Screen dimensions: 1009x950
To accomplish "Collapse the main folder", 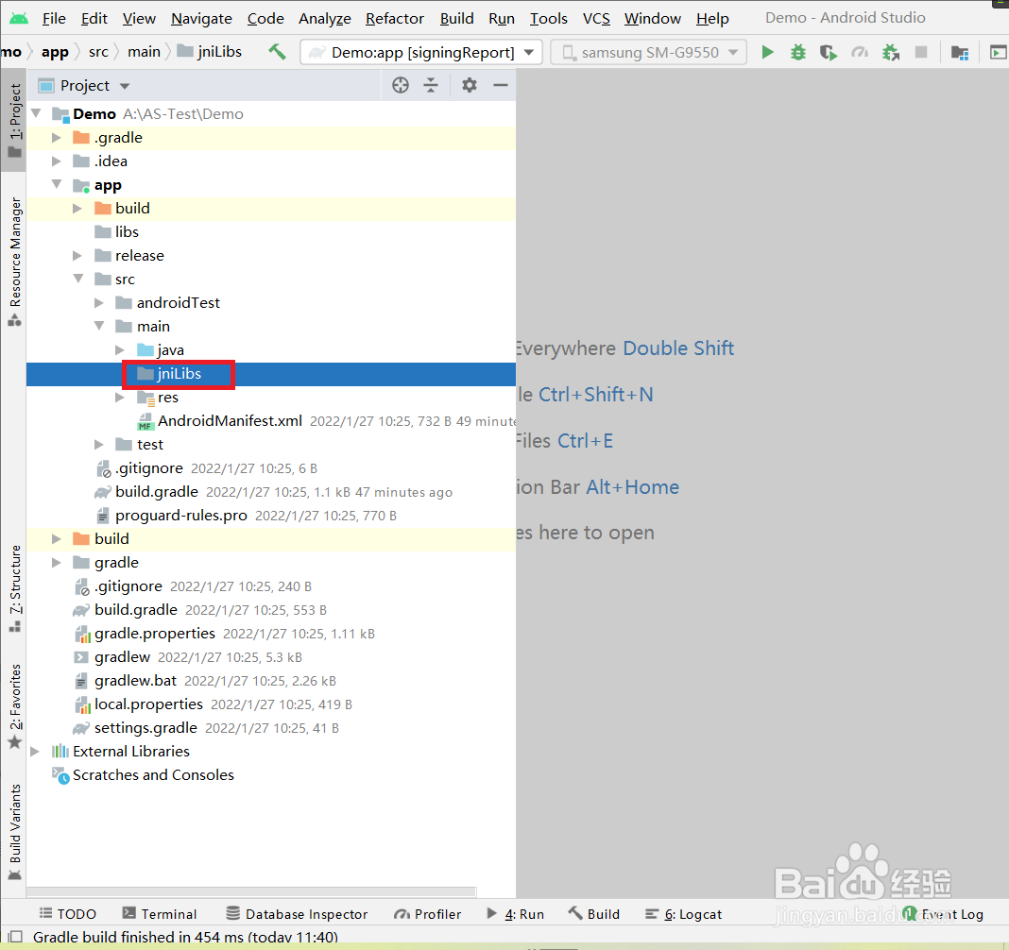I will pyautogui.click(x=99, y=326).
